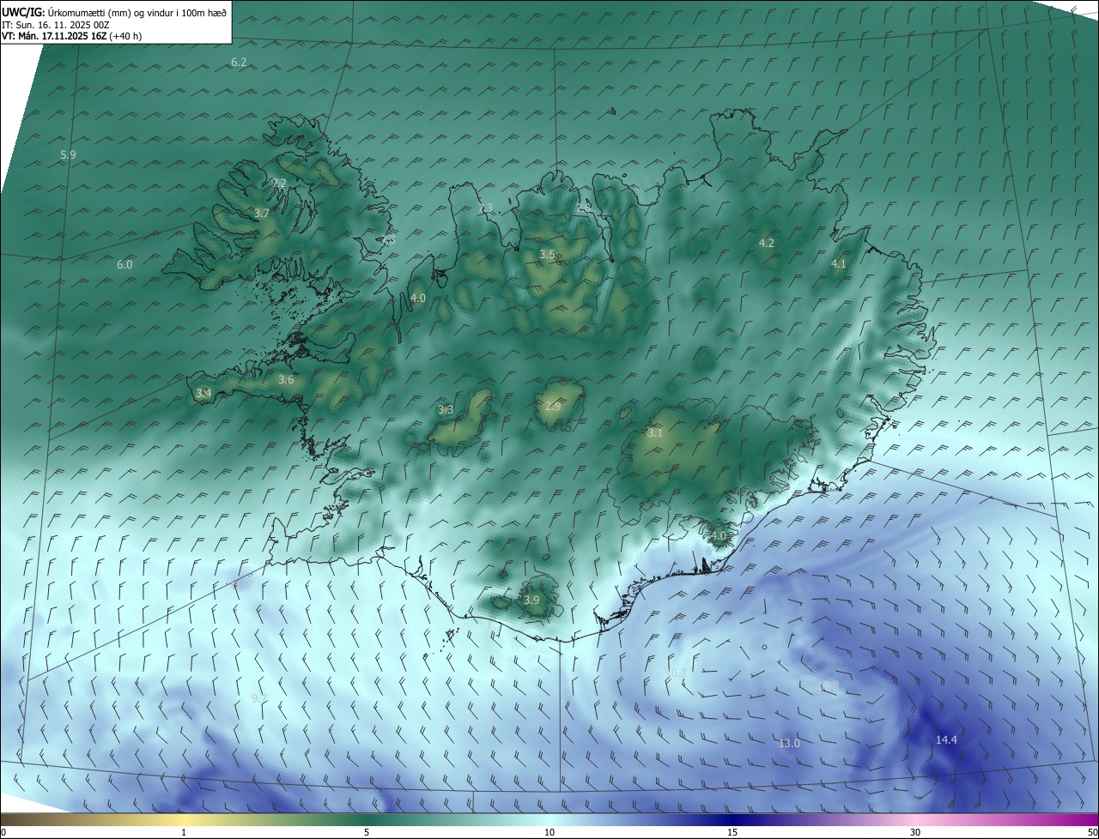This screenshot has width=1099, height=839.
Task: Click the 4.1 value on the map
Action: 839,264
